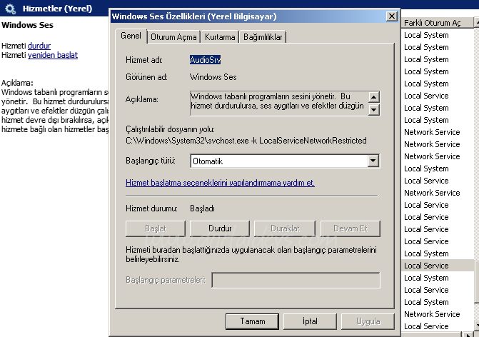
Task: Open the Hizmet başlatma seçenekleri help link
Action: 220,183
